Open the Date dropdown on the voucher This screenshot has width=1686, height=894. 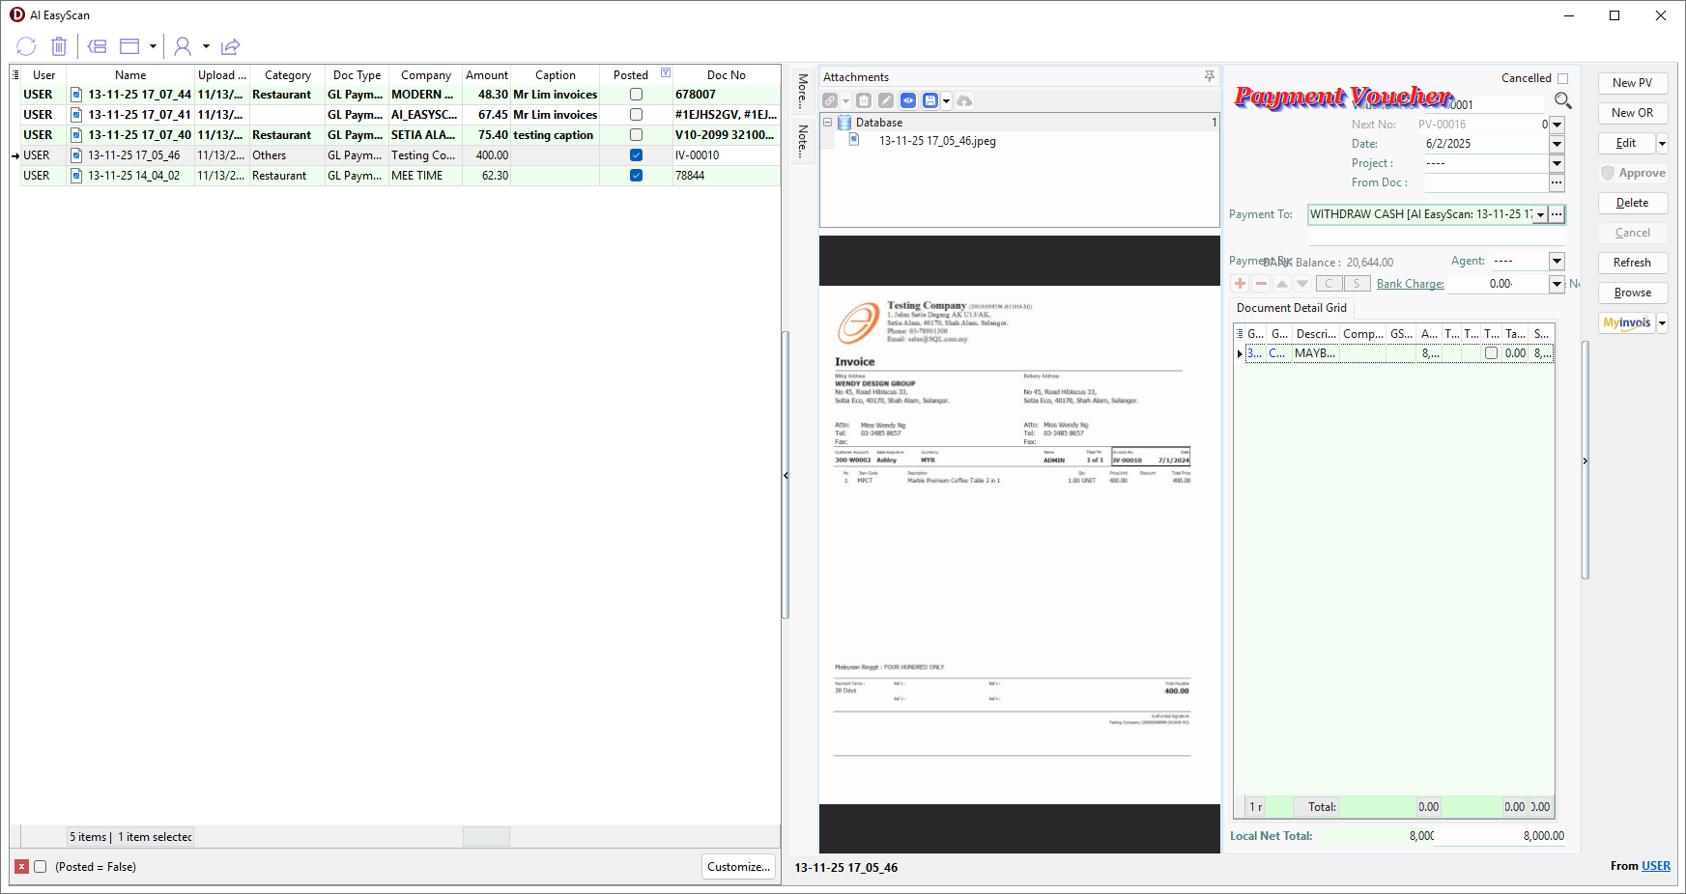coord(1557,144)
